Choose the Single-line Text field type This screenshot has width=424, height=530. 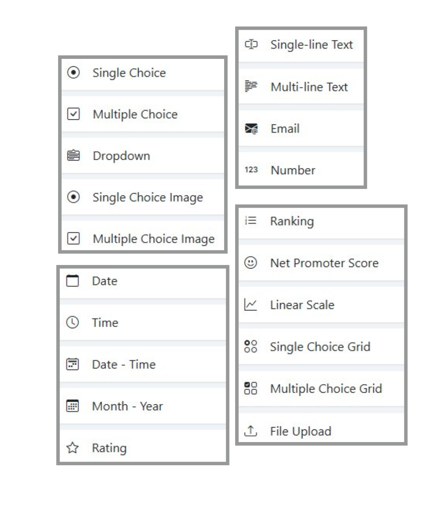pos(311,45)
